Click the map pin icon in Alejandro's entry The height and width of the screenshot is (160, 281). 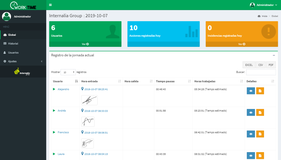[83, 89]
